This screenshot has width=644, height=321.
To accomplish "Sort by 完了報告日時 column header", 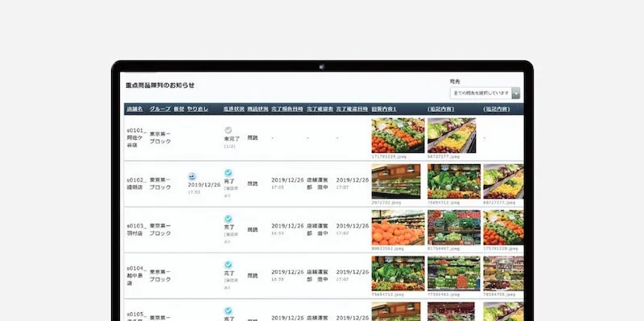I will coord(287,109).
